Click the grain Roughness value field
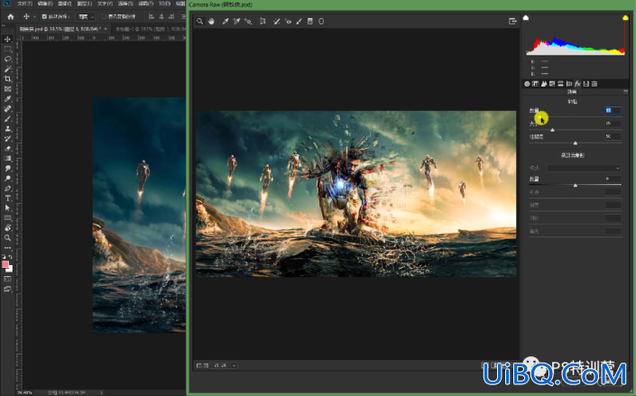636x396 pixels. pos(613,137)
